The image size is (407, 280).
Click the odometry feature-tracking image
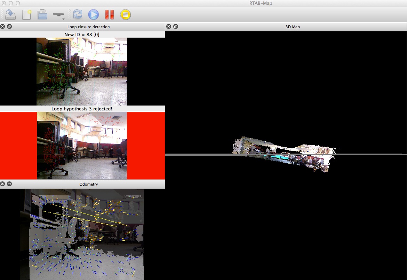(87, 234)
